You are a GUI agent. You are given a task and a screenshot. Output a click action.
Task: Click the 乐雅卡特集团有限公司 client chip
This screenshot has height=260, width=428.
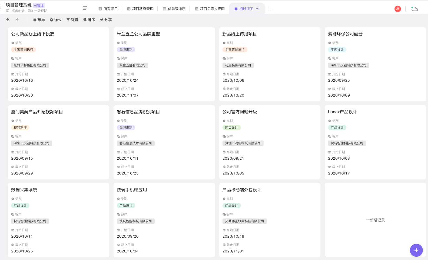[x=30, y=65]
